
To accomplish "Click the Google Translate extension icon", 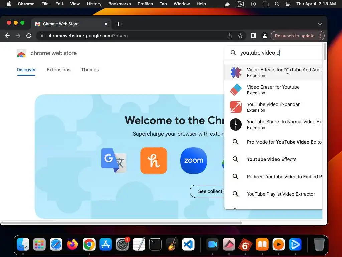I will (x=114, y=160).
